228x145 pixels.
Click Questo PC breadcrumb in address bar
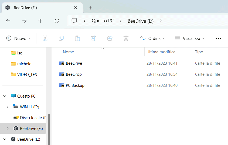point(103,21)
